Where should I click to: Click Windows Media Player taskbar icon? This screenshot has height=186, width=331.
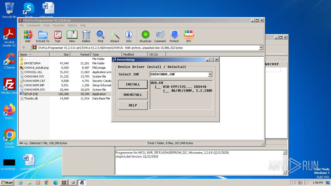(38, 183)
